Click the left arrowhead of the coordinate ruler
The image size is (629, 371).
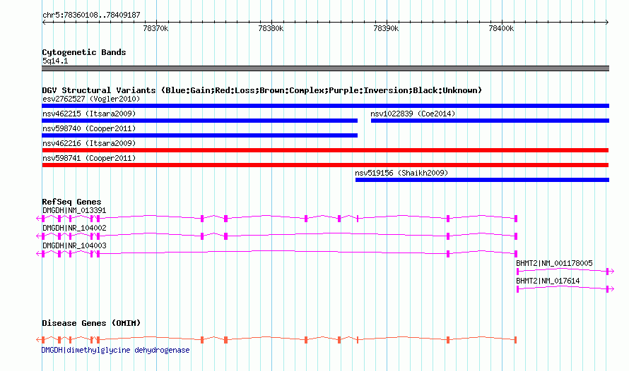(x=44, y=22)
